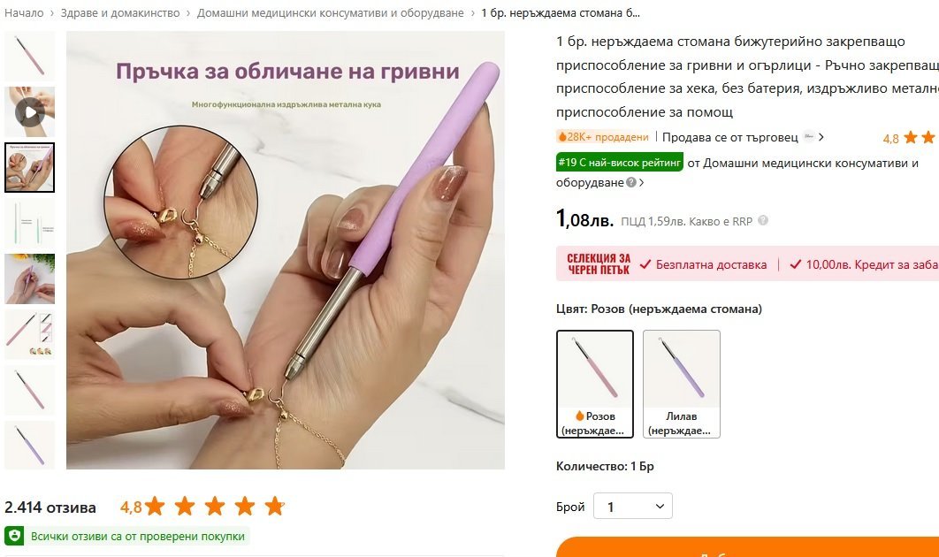The width and height of the screenshot is (939, 557).
Task: Open the Брой quantity dropdown
Action: coord(633,506)
